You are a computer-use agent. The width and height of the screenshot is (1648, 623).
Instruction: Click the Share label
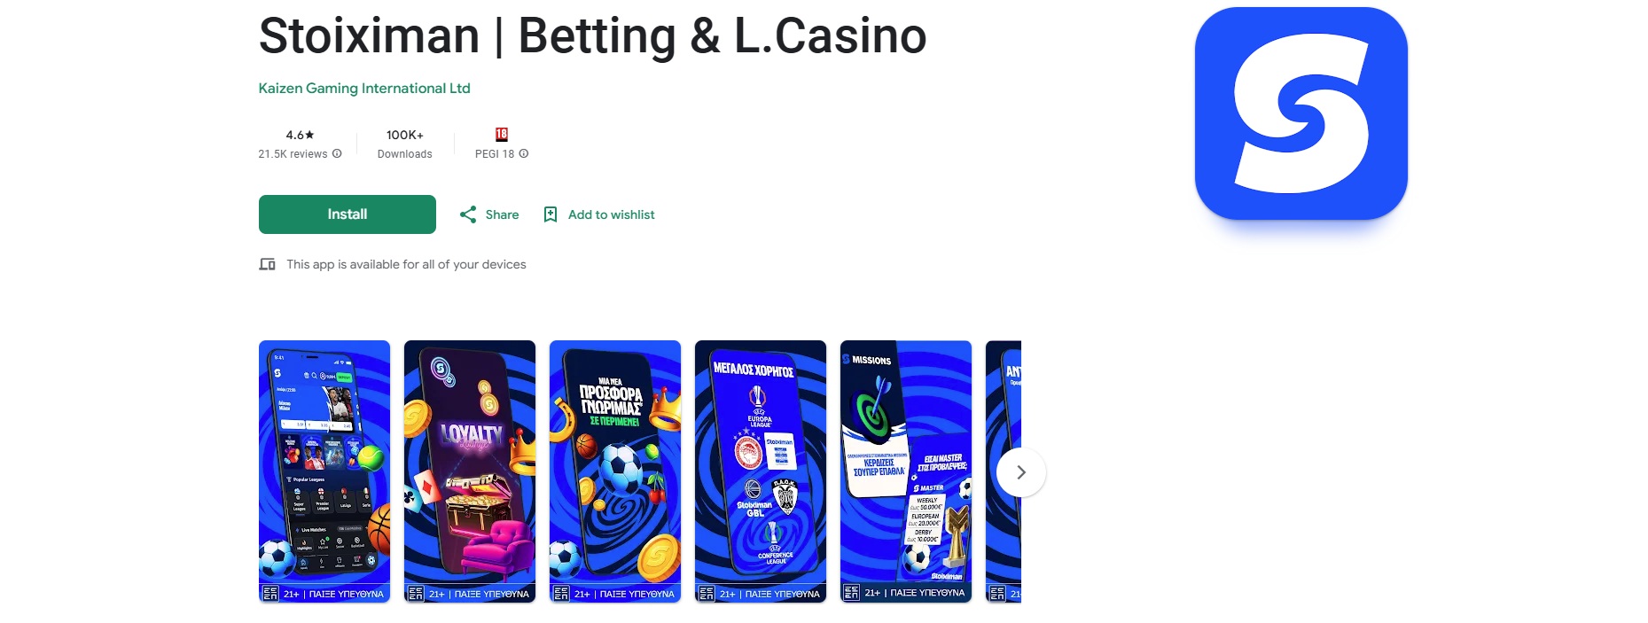click(x=502, y=214)
